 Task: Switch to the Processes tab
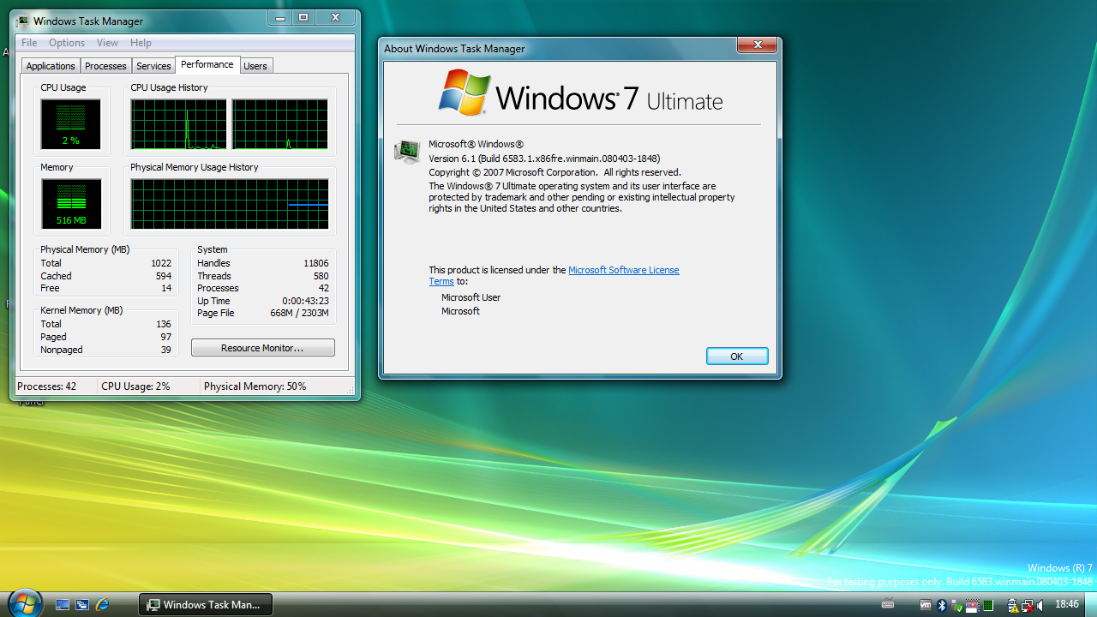pyautogui.click(x=105, y=66)
